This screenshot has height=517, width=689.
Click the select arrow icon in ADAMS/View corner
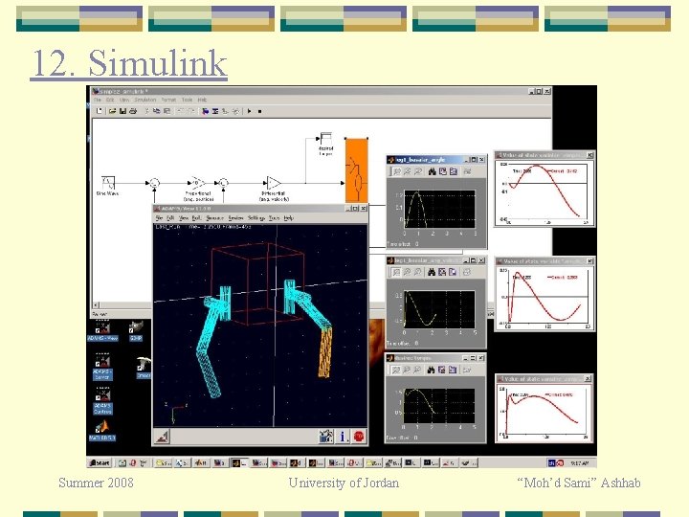point(162,437)
